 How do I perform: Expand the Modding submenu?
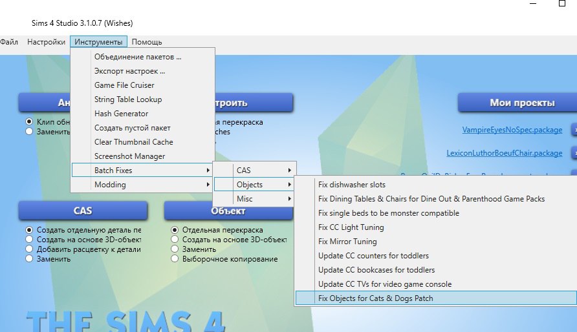pyautogui.click(x=143, y=184)
